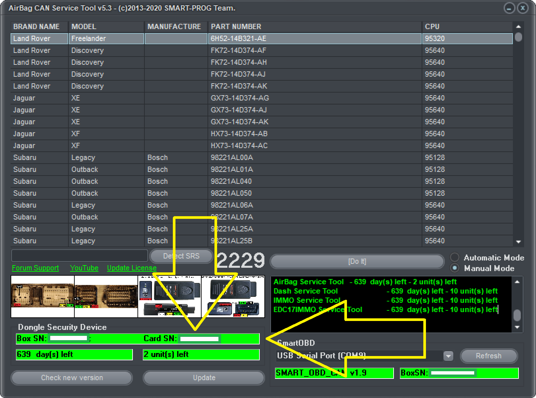Sort by MANUFACTURE column header
This screenshot has width=536, height=398.
click(x=176, y=26)
